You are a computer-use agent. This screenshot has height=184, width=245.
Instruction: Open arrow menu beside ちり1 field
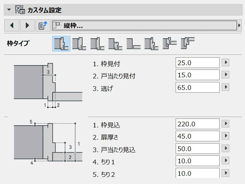tap(226, 160)
